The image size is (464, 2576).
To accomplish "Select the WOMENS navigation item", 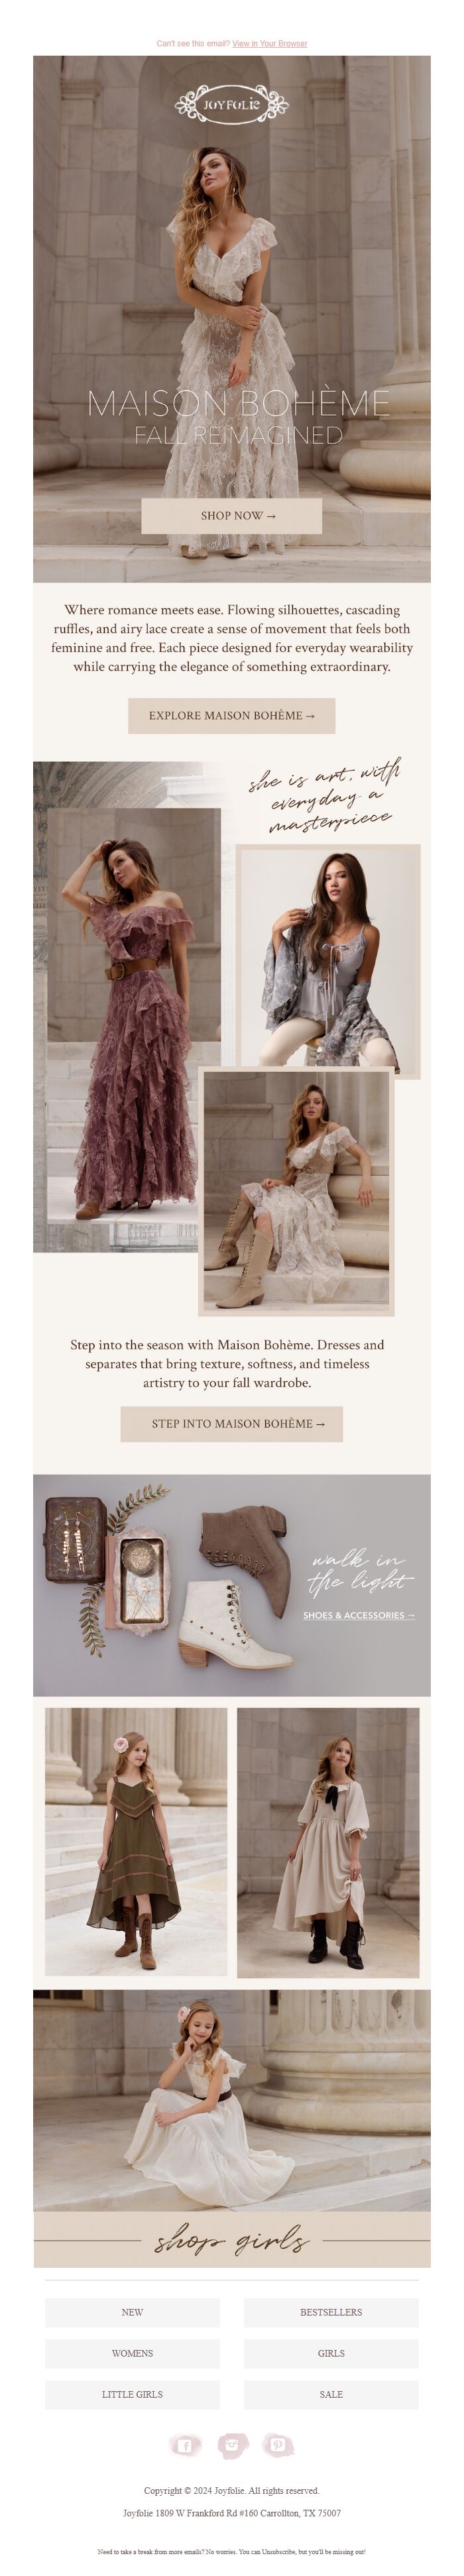I will point(132,2353).
